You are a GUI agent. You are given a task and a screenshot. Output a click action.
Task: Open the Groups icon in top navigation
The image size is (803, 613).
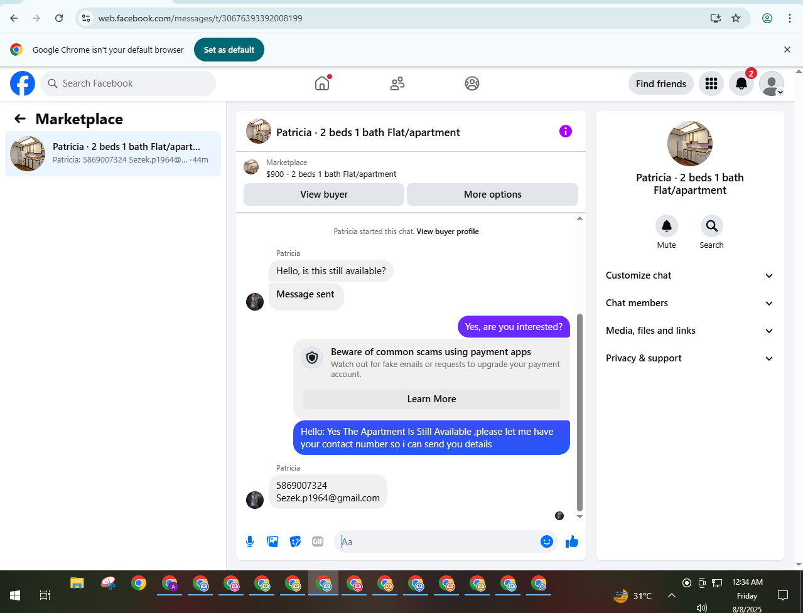[472, 83]
